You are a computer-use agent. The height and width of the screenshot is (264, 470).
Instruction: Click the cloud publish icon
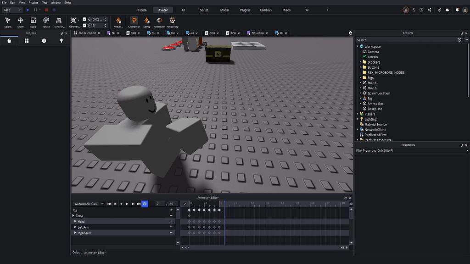tap(447, 10)
